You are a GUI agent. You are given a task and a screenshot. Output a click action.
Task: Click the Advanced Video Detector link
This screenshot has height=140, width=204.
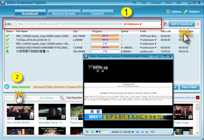[x=58, y=87]
